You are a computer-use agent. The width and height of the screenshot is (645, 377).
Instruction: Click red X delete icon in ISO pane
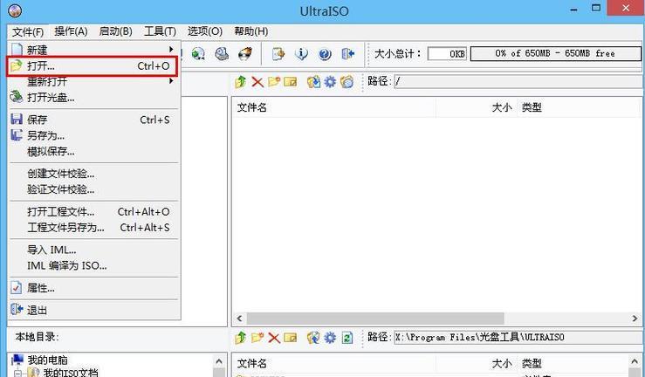click(x=257, y=82)
